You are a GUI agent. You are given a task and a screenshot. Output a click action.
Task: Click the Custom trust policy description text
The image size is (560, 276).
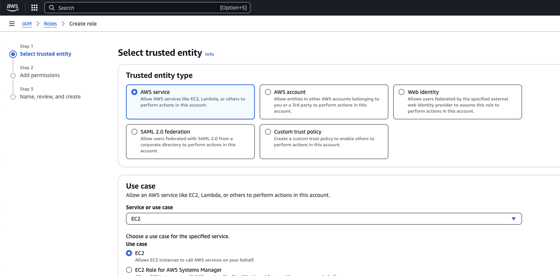[324, 142]
